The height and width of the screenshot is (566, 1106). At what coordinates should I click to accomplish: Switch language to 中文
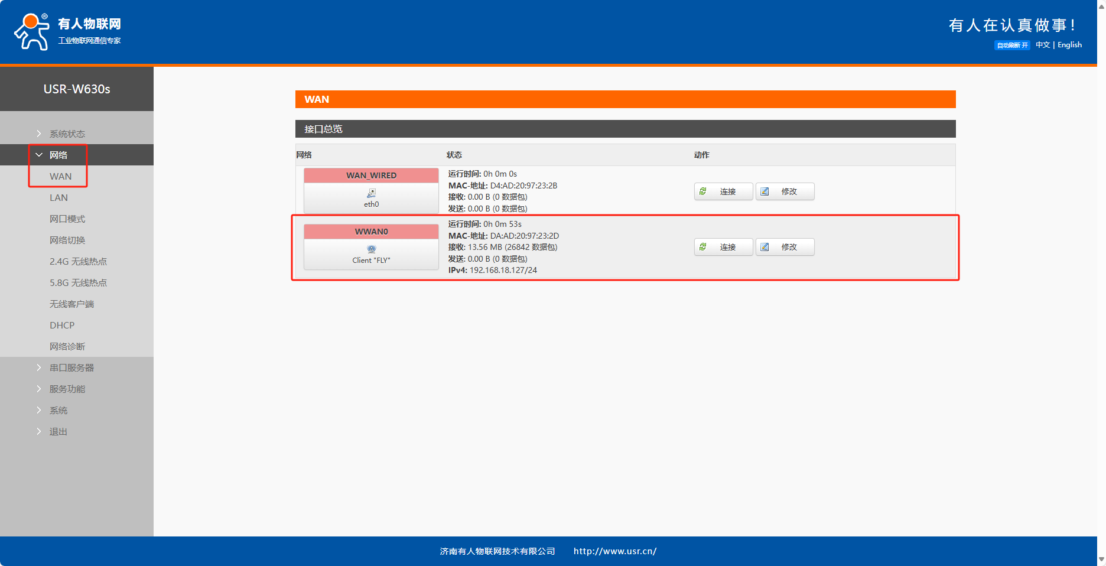pos(1043,45)
